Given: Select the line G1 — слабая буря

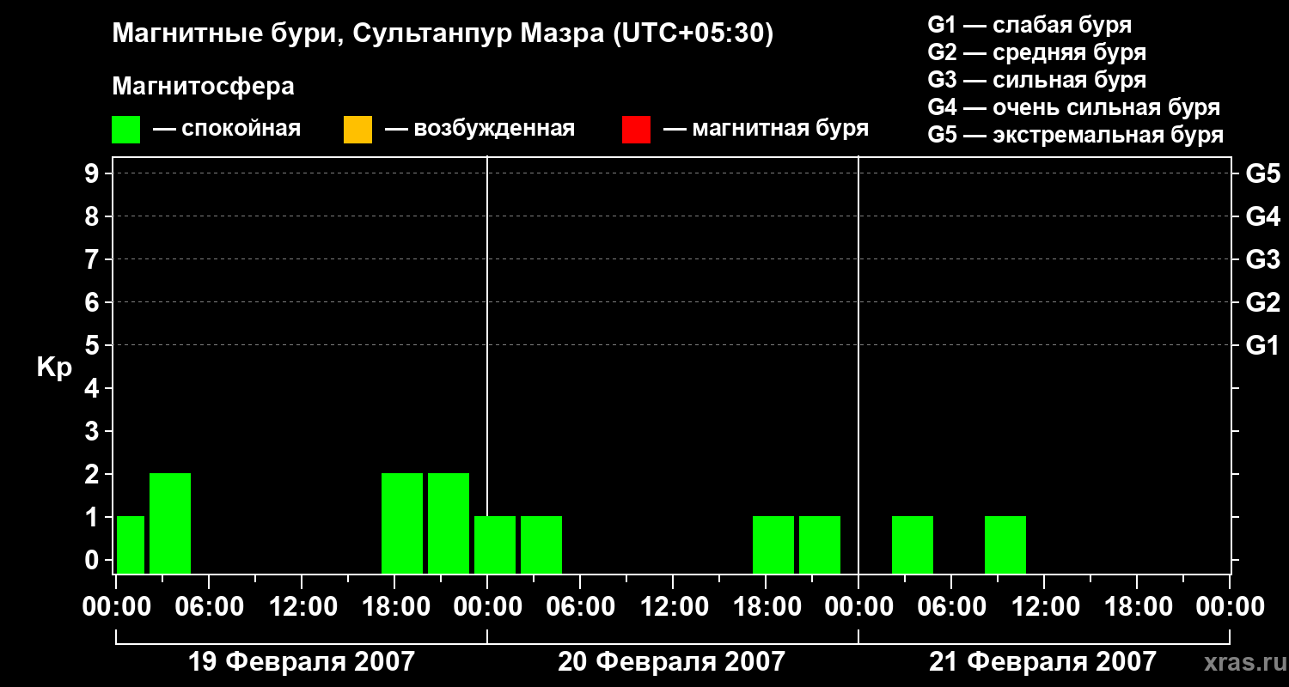Looking at the screenshot, I should (x=1029, y=25).
